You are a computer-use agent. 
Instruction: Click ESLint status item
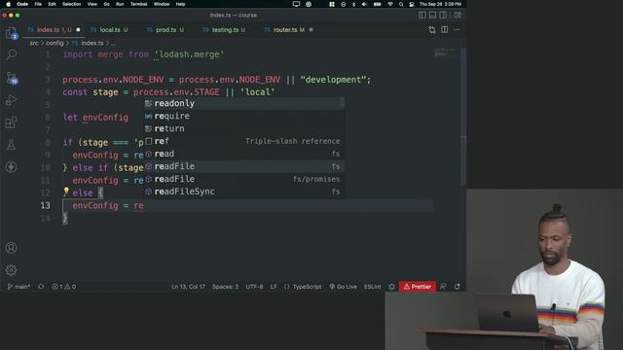tap(372, 287)
